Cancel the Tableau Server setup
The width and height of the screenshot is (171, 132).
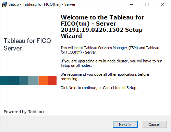[x=154, y=124]
